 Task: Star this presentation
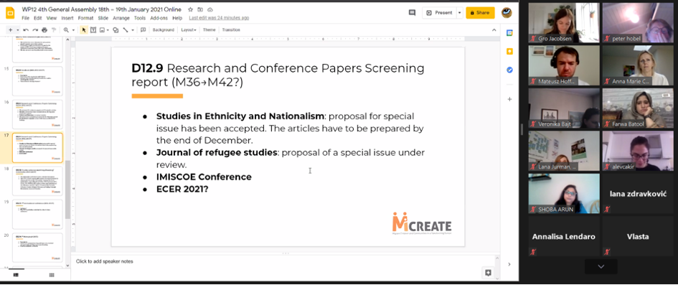click(x=191, y=9)
